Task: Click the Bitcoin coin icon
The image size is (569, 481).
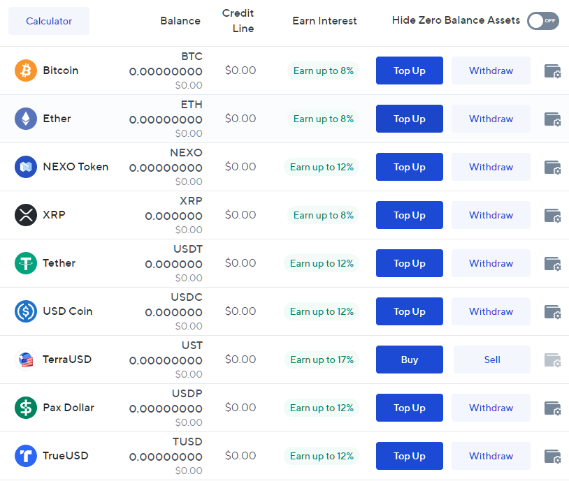Action: [x=26, y=71]
